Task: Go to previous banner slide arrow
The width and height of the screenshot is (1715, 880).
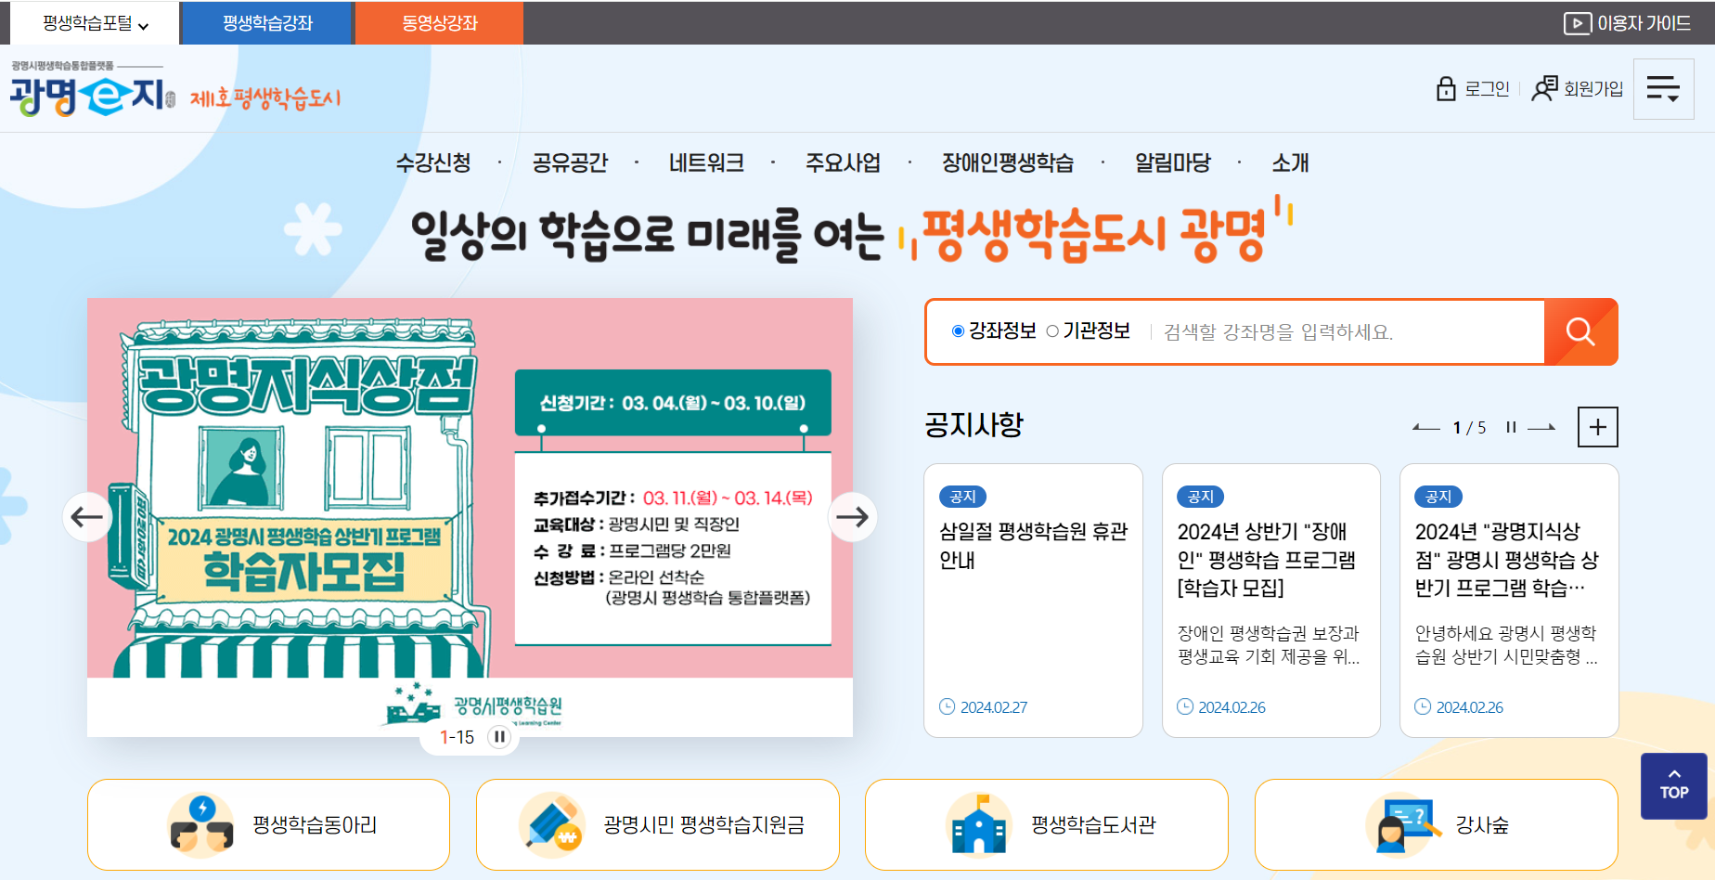Action: [x=87, y=517]
